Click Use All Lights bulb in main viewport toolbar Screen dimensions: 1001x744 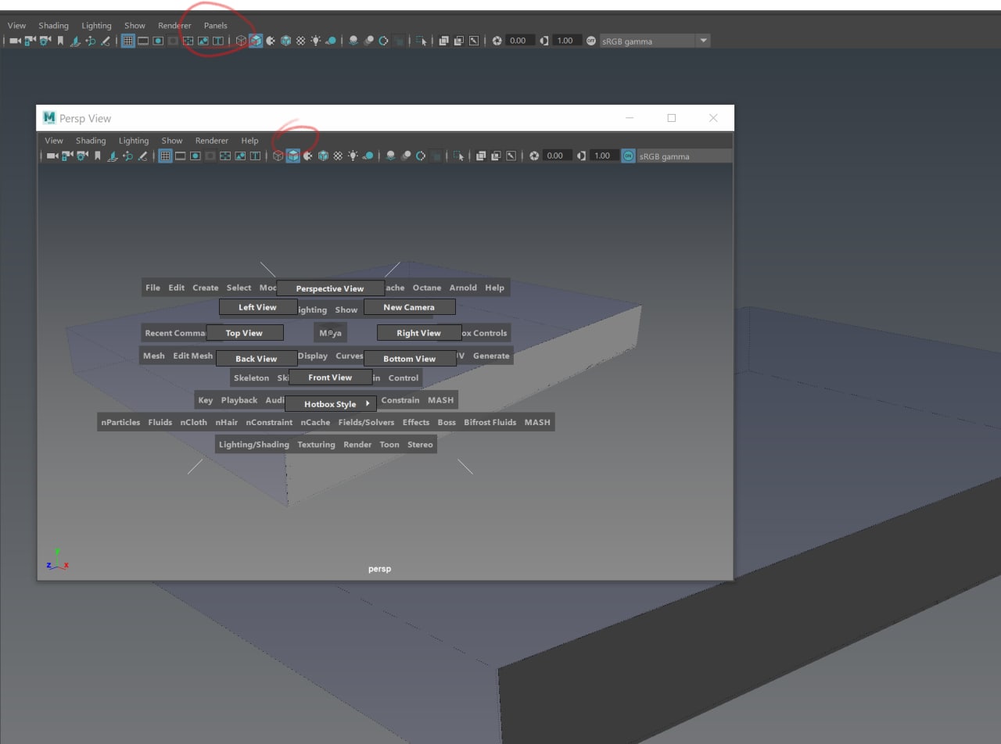coord(315,41)
